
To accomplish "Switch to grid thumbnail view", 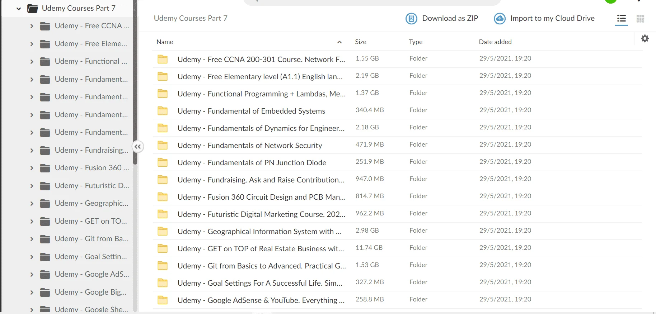I will click(640, 19).
